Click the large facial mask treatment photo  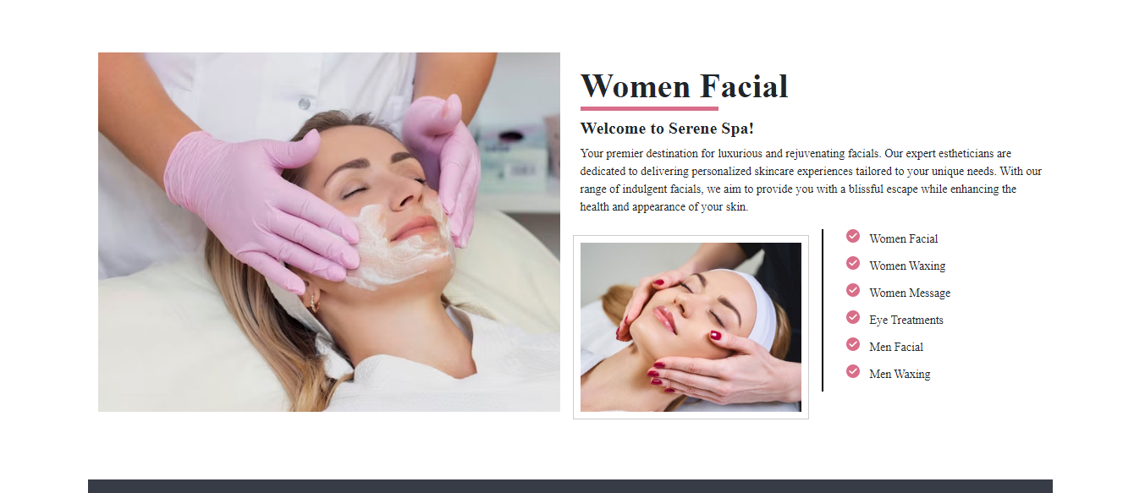tap(329, 232)
